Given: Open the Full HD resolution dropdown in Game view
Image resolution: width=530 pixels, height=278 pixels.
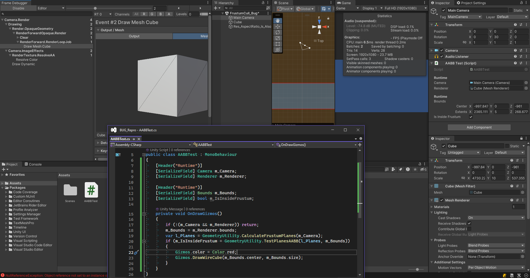Looking at the screenshot, I should tap(405, 8).
